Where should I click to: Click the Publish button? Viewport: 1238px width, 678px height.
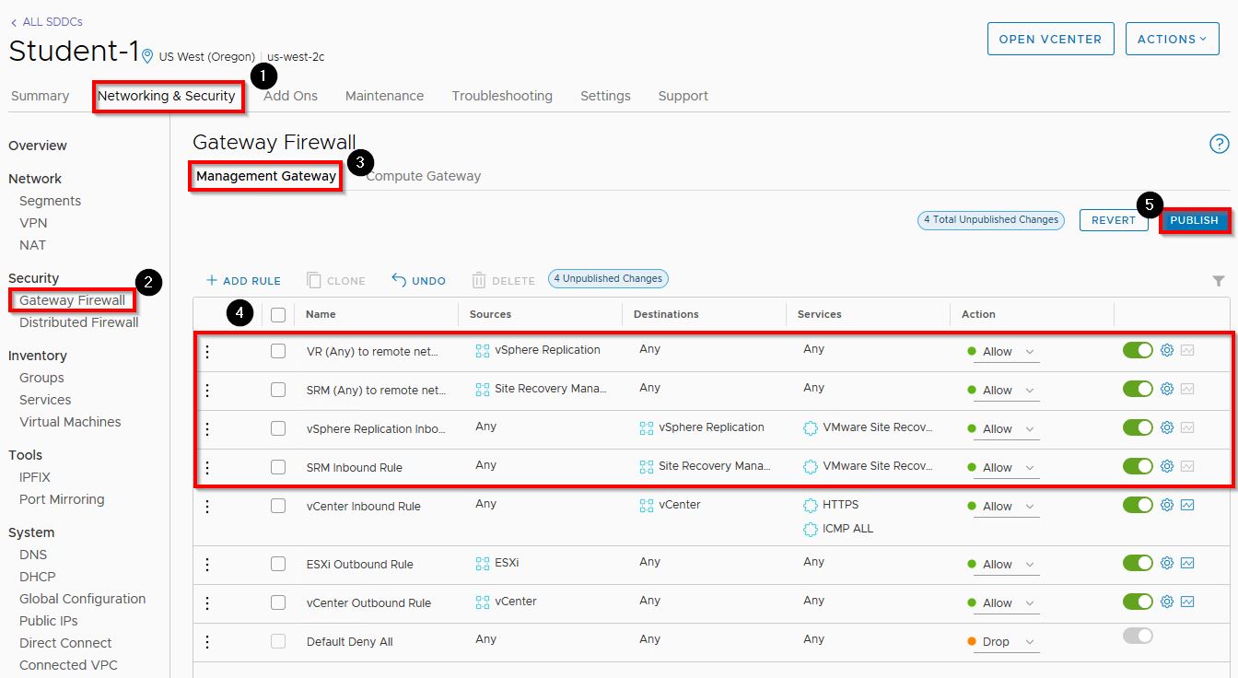click(x=1194, y=220)
